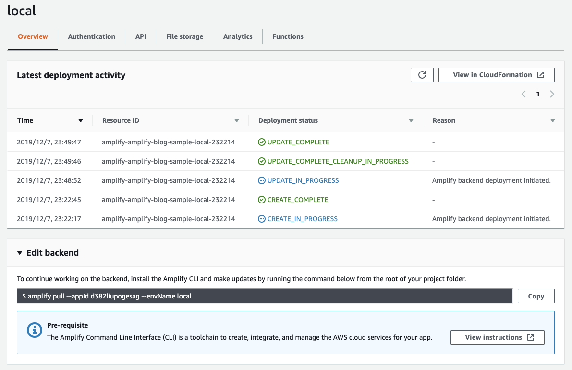Sort by the Time column arrow

[x=81, y=120]
